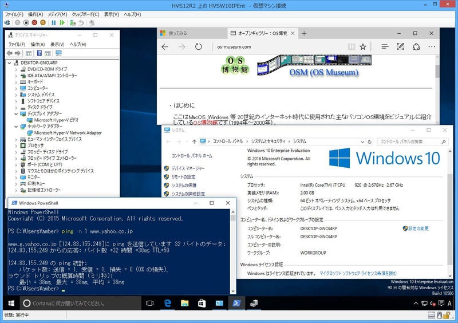Click the PowerShell window scrollbar down arrow

[x=233, y=291]
